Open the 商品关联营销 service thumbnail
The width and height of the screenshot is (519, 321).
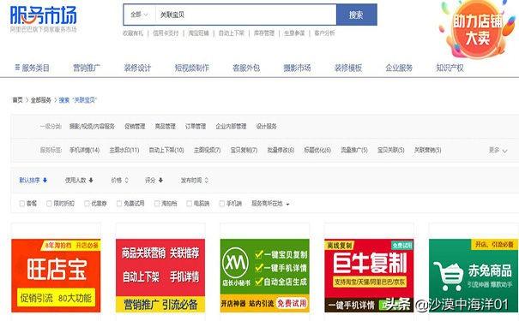point(160,276)
